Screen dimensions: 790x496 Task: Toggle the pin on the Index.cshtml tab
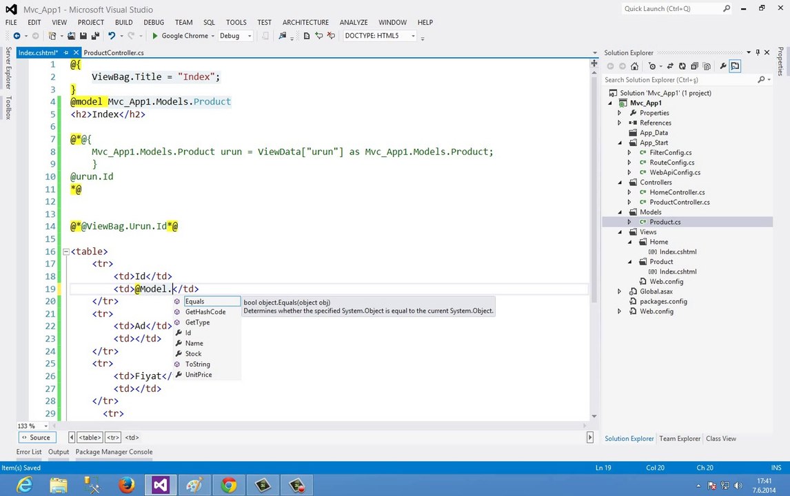[x=66, y=52]
